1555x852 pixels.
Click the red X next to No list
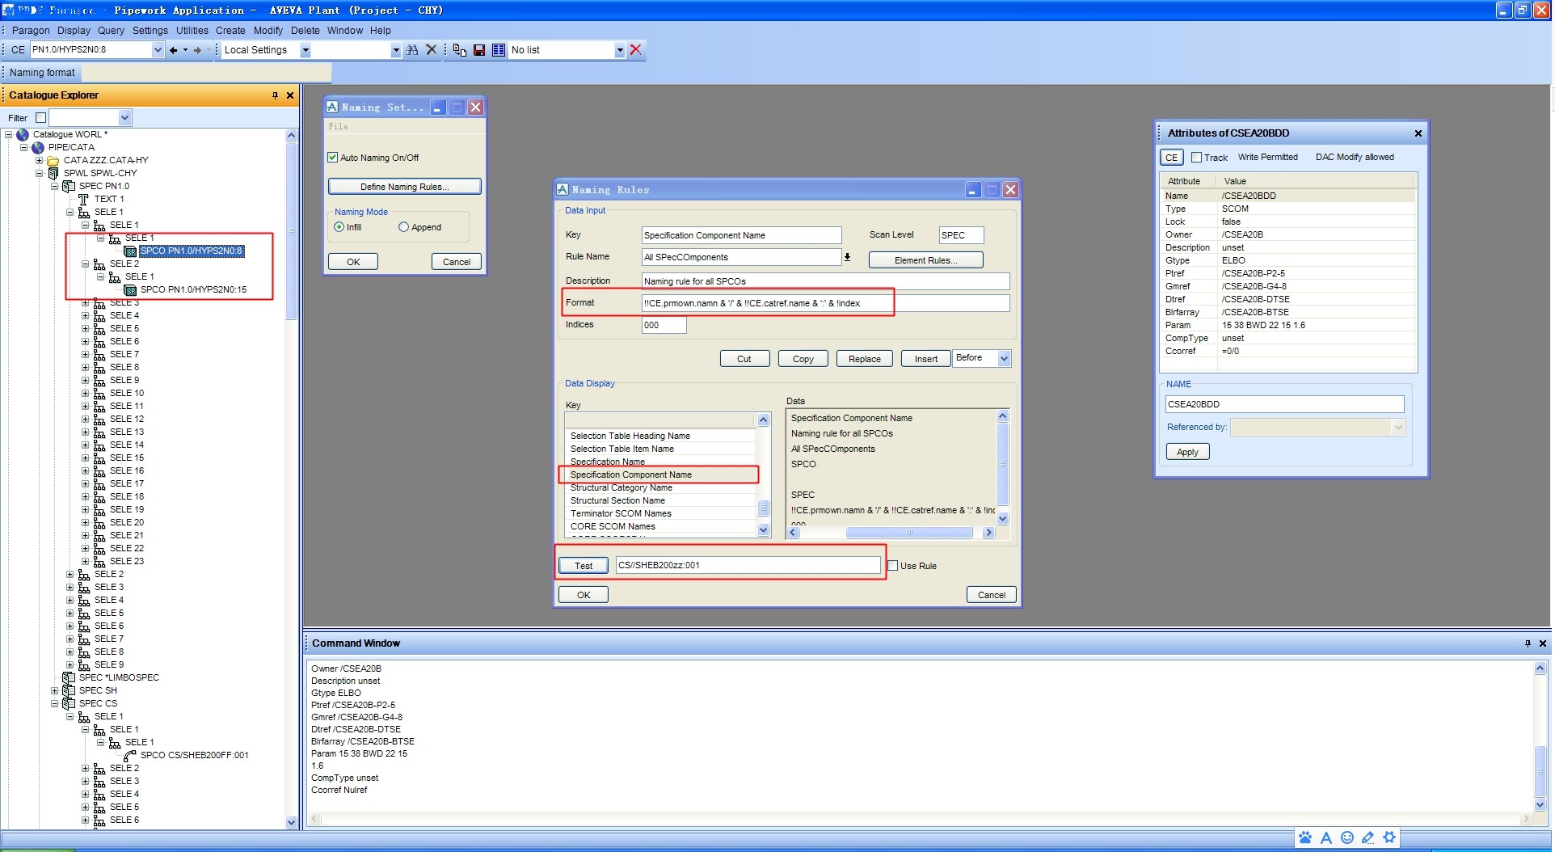[636, 50]
